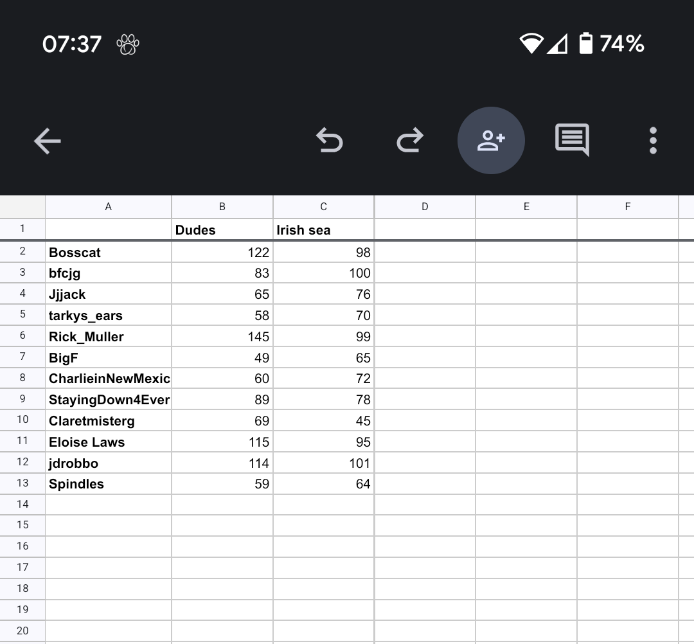Select column A header
694x644 pixels.
108,206
